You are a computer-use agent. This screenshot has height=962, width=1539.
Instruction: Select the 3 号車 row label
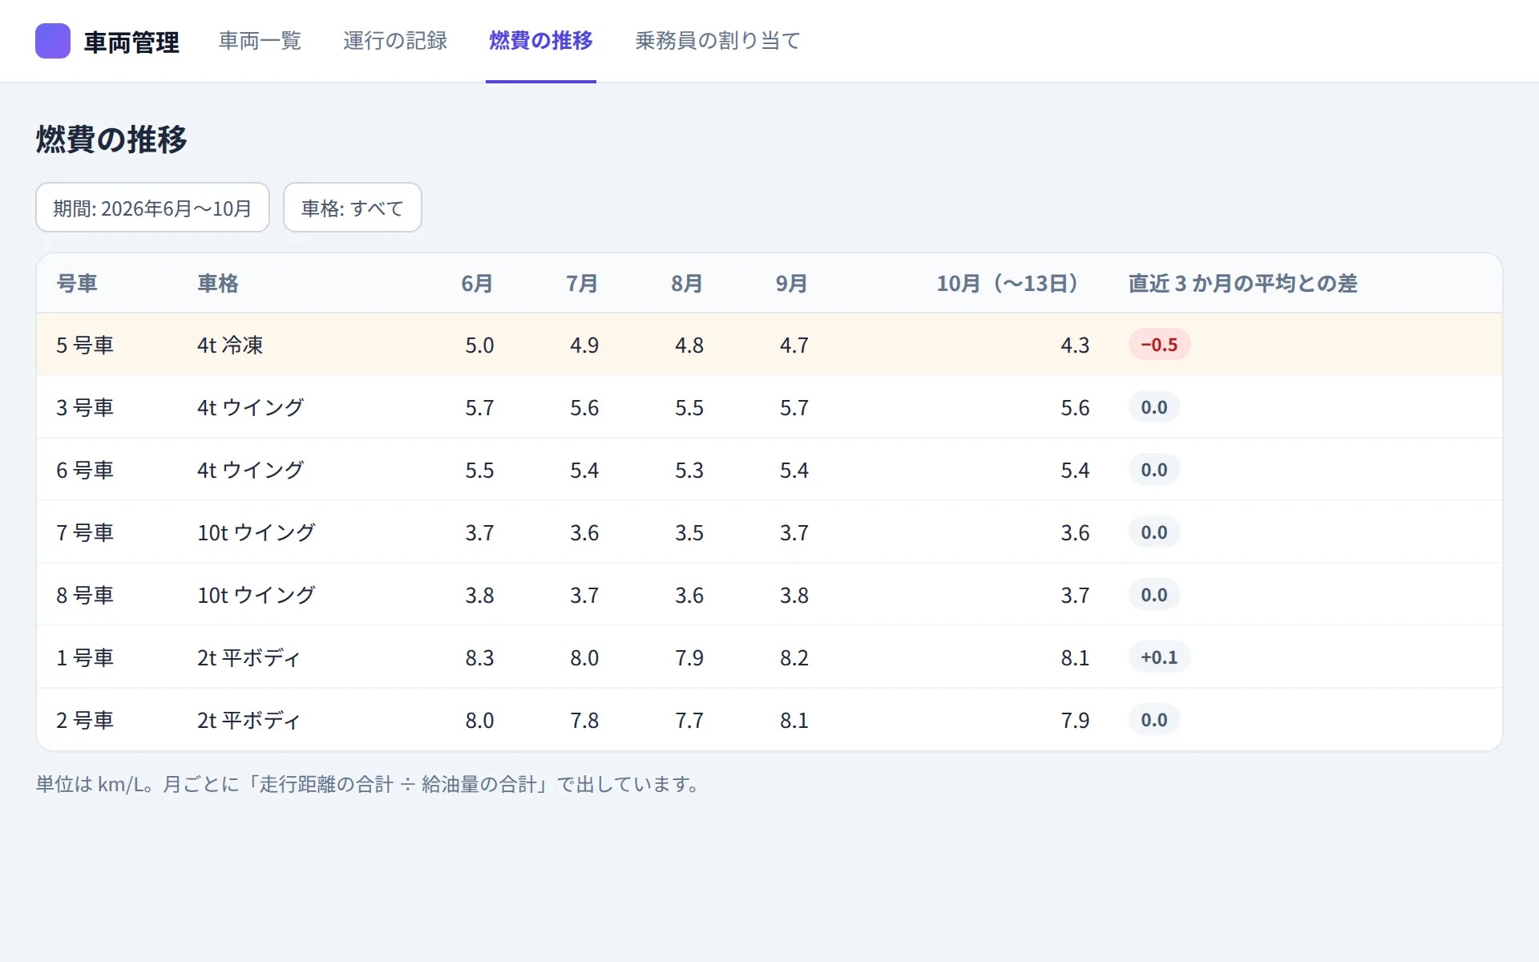pyautogui.click(x=85, y=407)
